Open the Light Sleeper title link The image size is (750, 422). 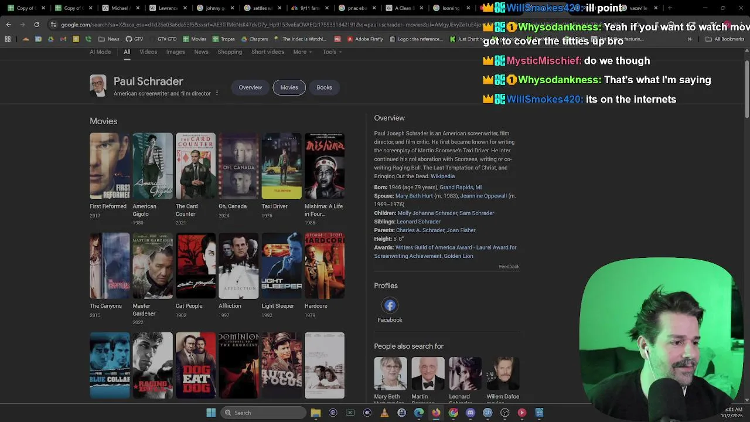278,306
